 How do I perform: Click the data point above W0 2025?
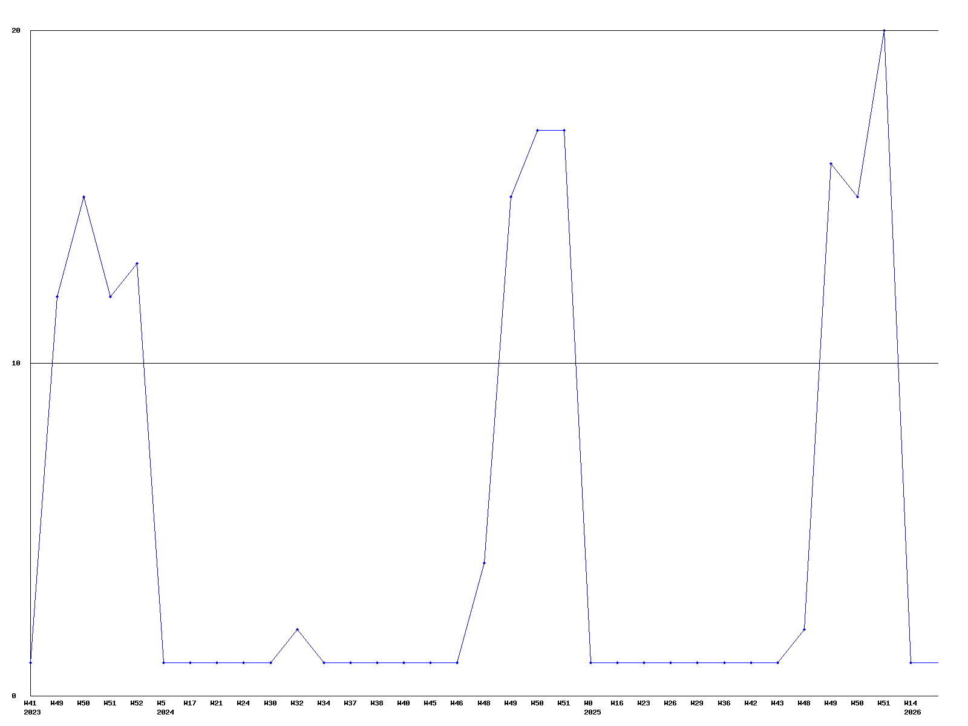(x=590, y=662)
